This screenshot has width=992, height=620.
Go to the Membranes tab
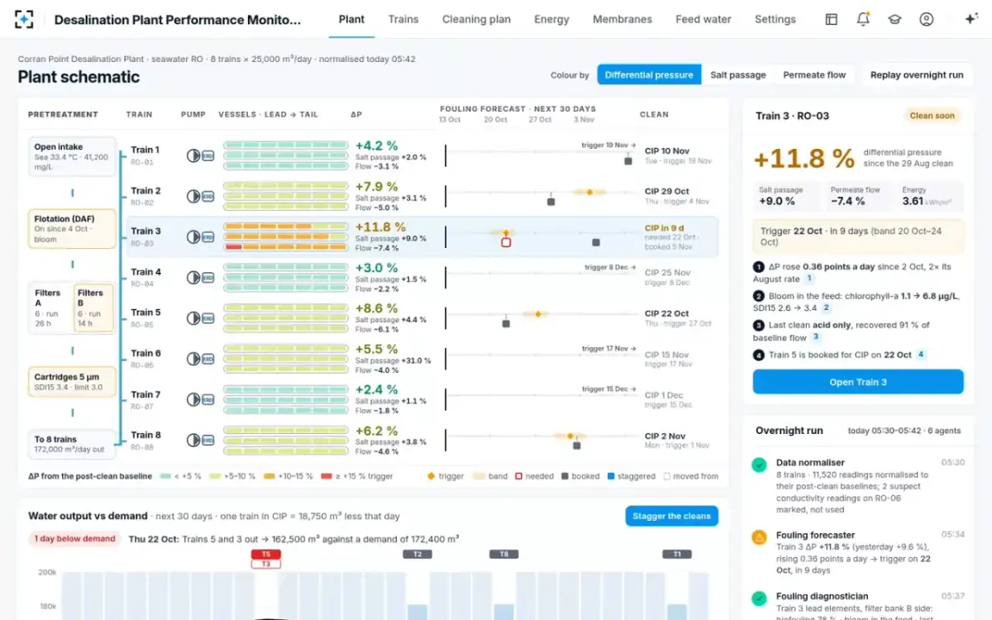tap(622, 19)
